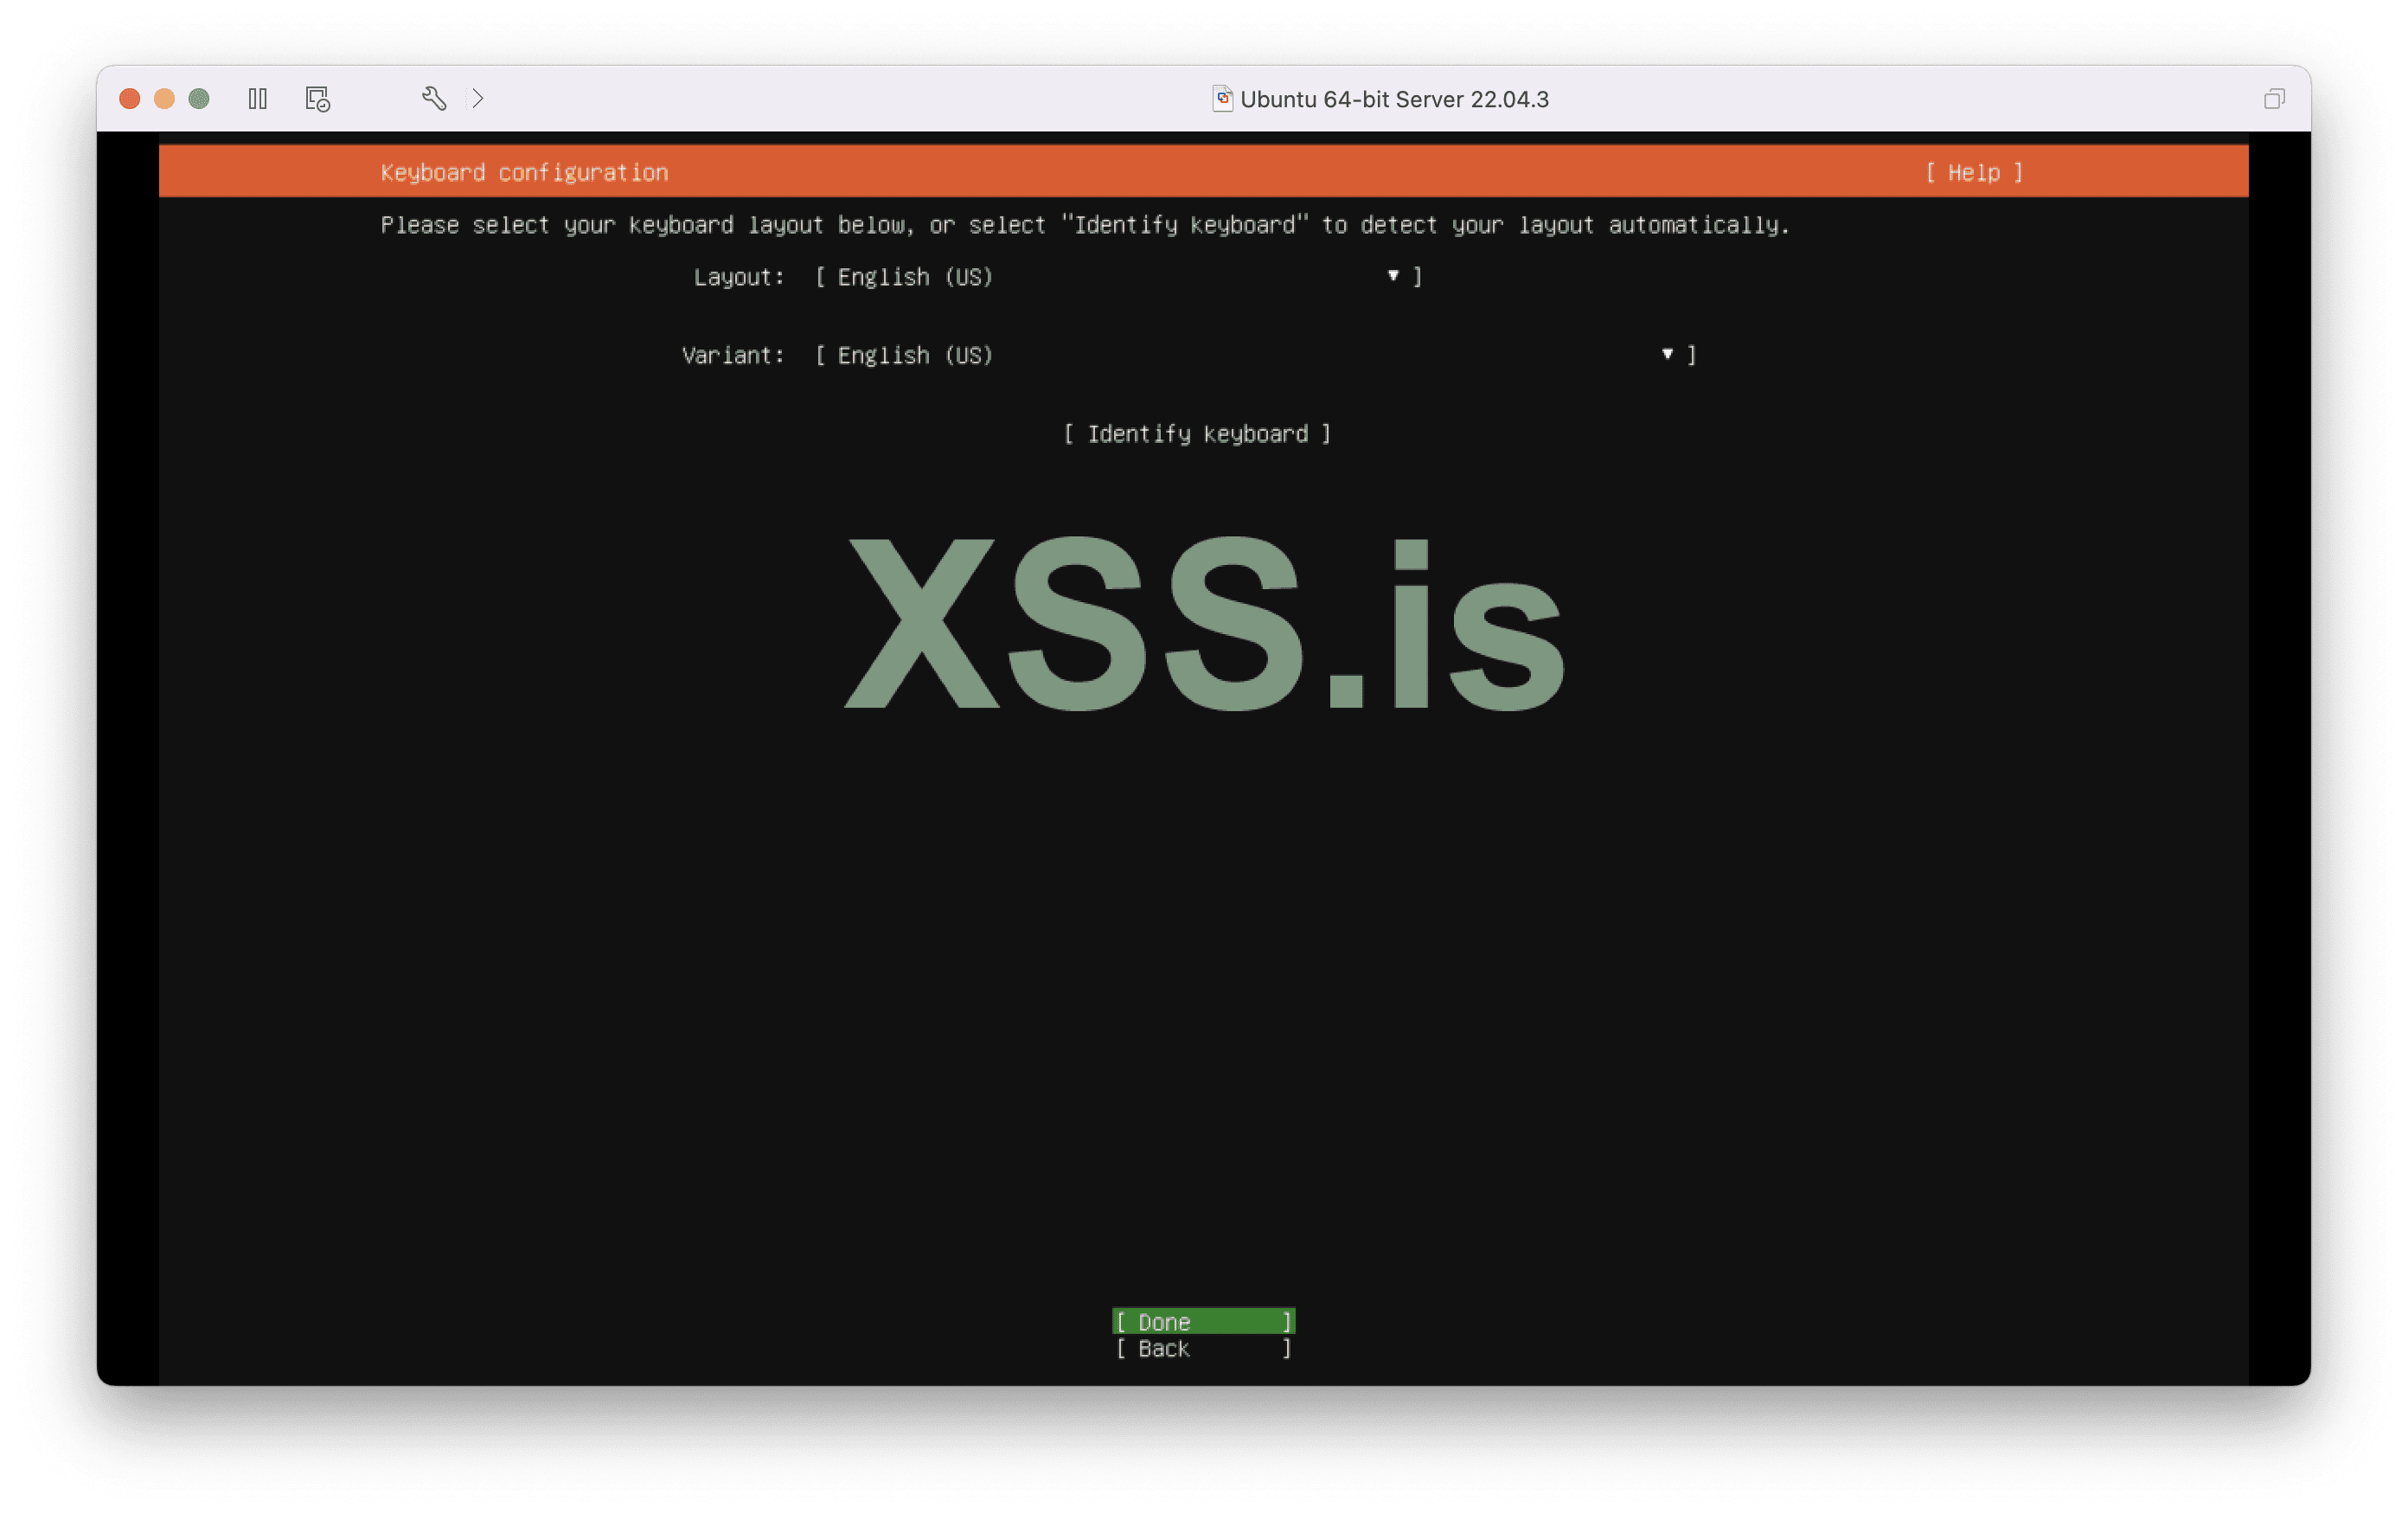The width and height of the screenshot is (2408, 1514).
Task: Pause the virtual machine
Action: click(257, 99)
